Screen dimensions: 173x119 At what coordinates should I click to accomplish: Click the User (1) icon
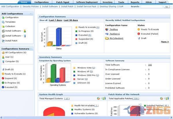(x=3, y=57)
